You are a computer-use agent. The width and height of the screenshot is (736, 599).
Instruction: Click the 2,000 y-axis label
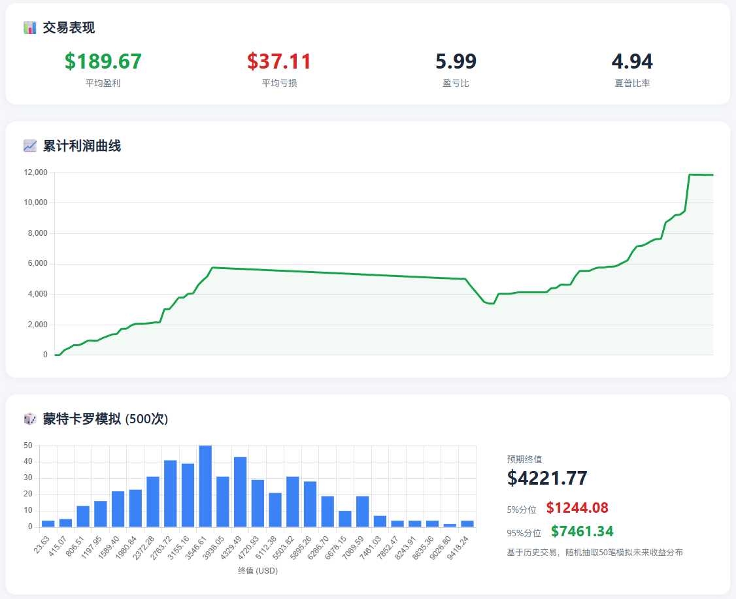coord(37,325)
